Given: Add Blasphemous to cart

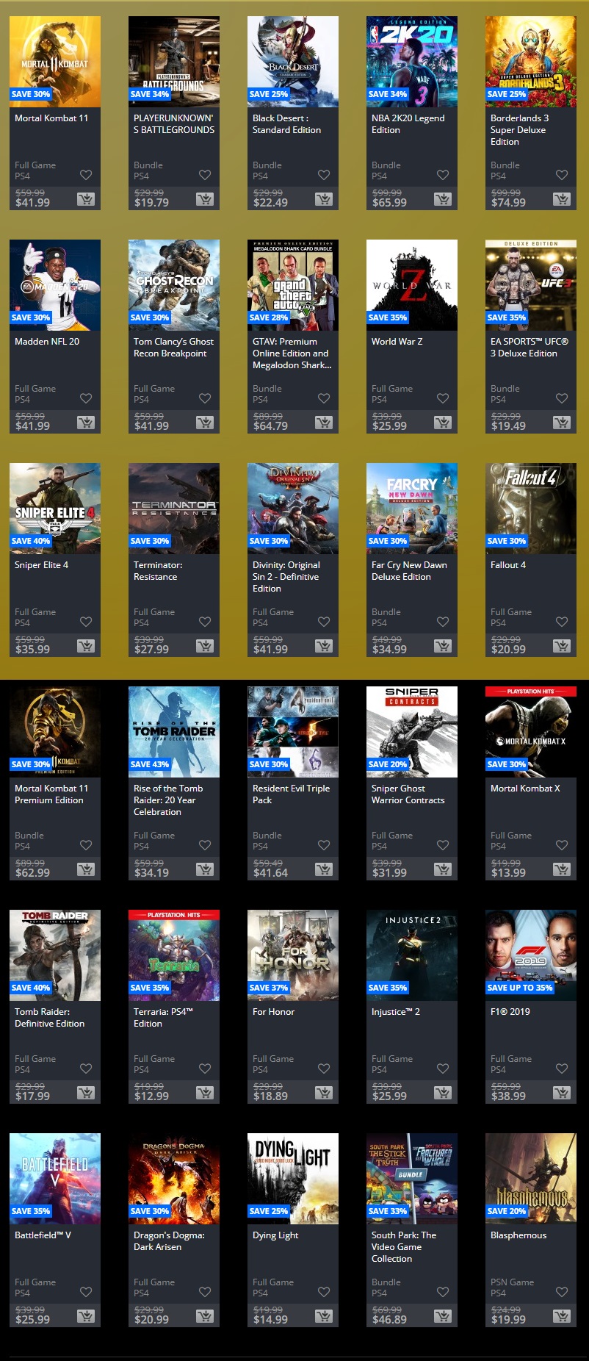Looking at the screenshot, I should click(562, 1316).
